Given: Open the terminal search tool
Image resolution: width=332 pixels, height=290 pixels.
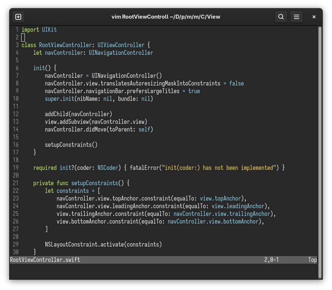Looking at the screenshot, I should tap(281, 17).
